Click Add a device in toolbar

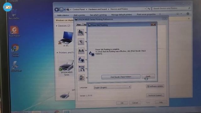point(63,15)
